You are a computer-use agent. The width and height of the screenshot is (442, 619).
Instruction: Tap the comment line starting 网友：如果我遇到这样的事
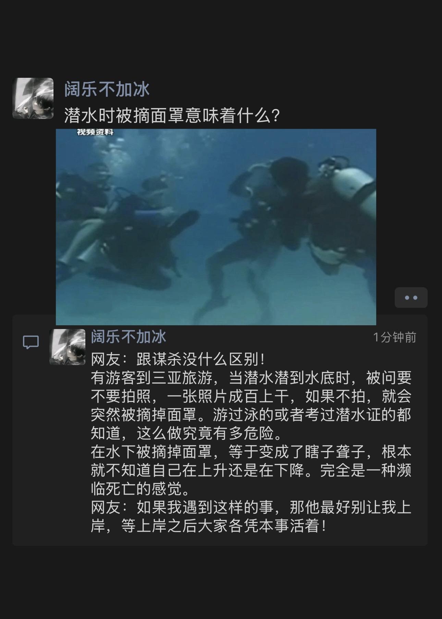(x=251, y=508)
